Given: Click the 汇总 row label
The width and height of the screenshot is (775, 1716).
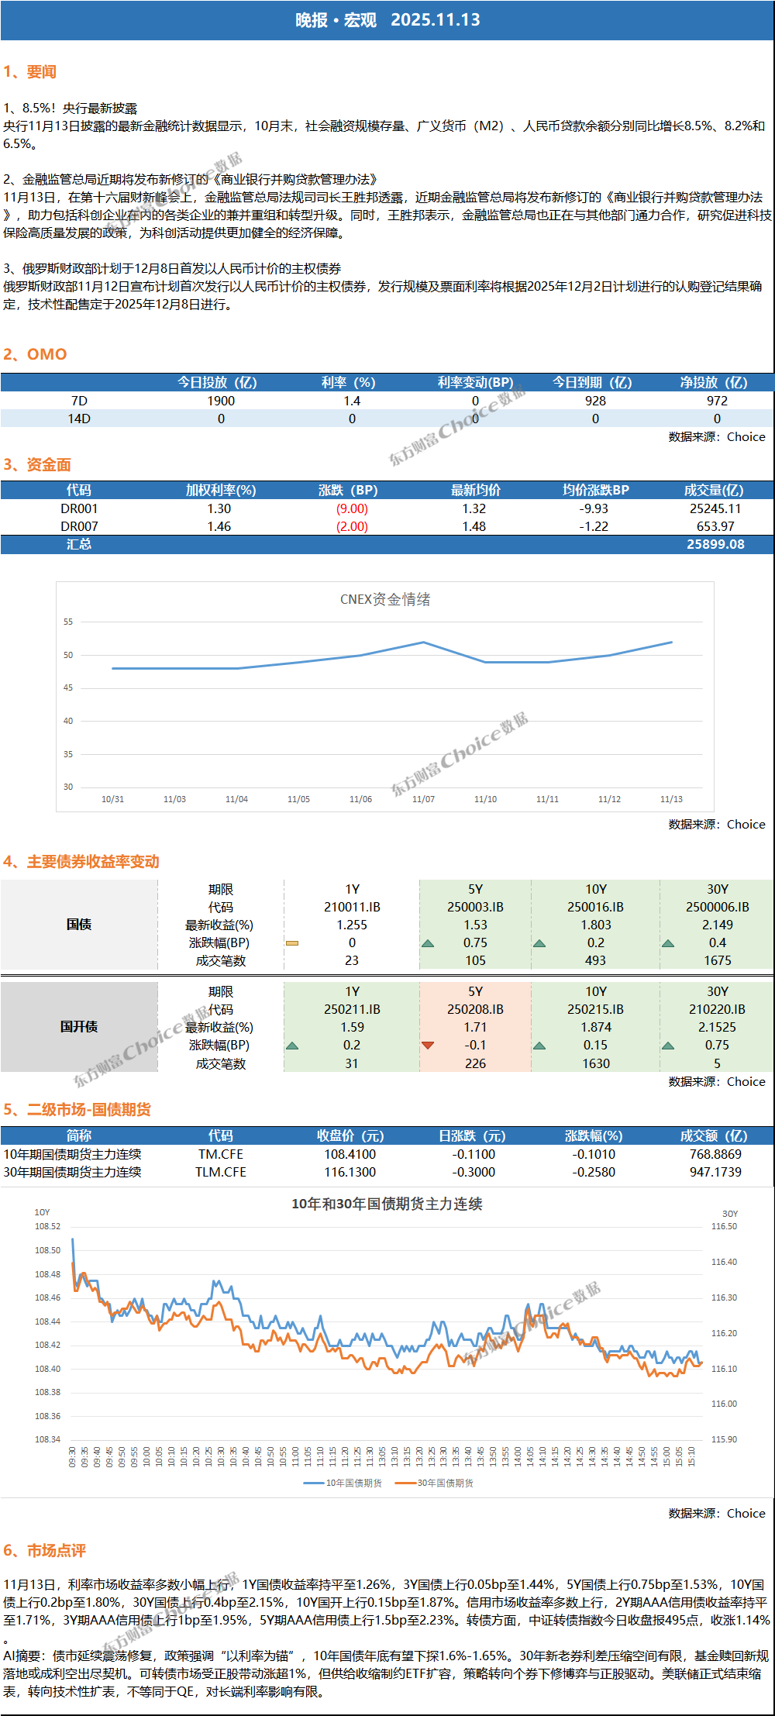Looking at the screenshot, I should click(x=79, y=544).
